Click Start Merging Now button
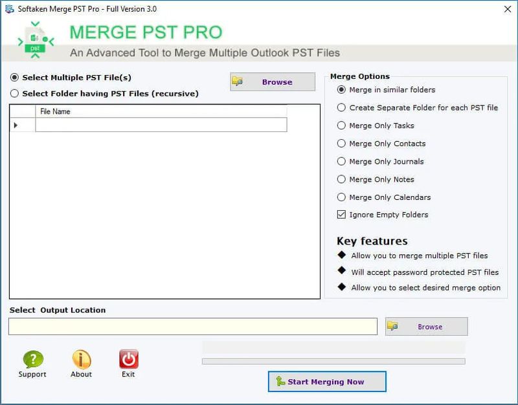Viewport: 518px width, 405px height. tap(327, 382)
